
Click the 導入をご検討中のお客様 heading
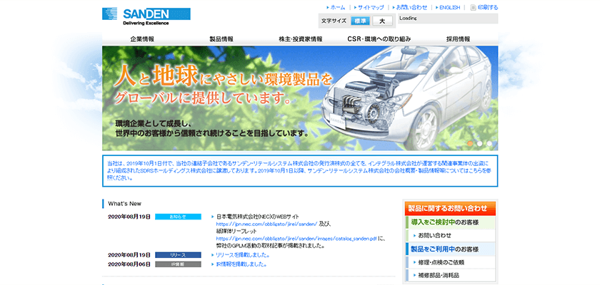pos(450,222)
